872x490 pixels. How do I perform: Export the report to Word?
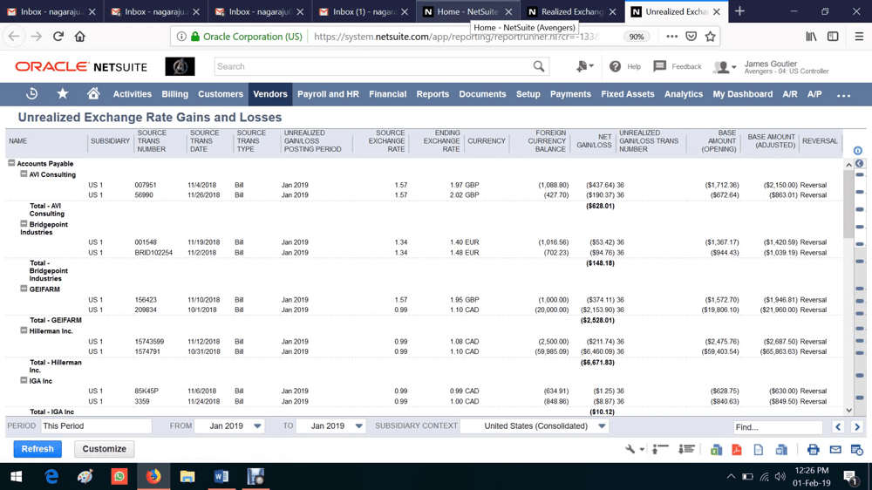pos(781,449)
